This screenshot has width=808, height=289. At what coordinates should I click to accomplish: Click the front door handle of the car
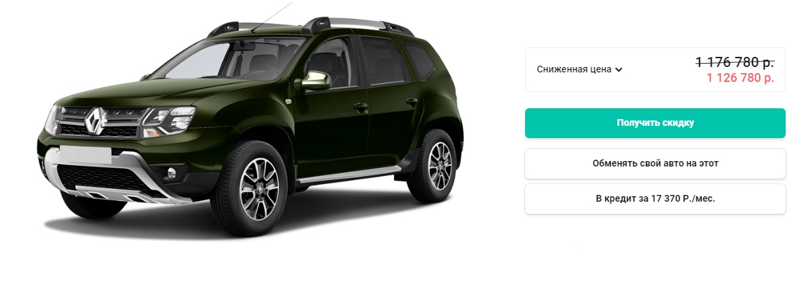361,108
